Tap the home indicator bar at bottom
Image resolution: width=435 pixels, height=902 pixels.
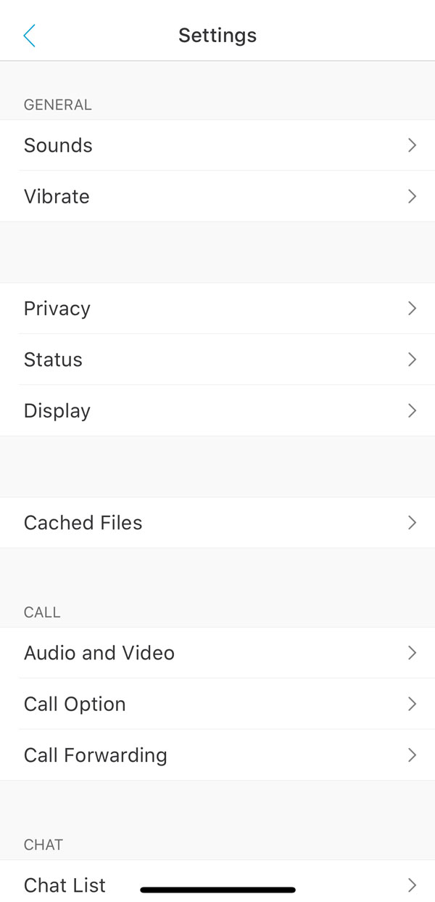coord(217,889)
